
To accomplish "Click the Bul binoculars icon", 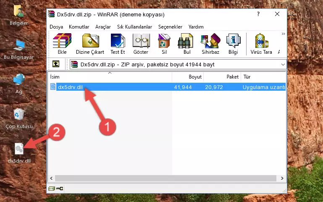I will tap(185, 41).
